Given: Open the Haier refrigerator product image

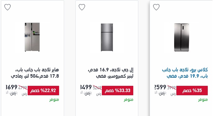Looking at the screenshot, I should (x=32, y=37).
